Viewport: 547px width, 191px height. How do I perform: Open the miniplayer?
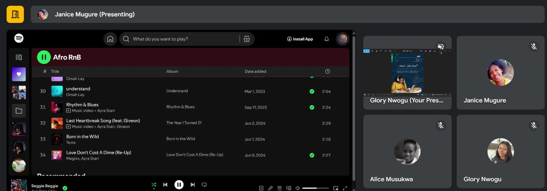click(x=336, y=188)
